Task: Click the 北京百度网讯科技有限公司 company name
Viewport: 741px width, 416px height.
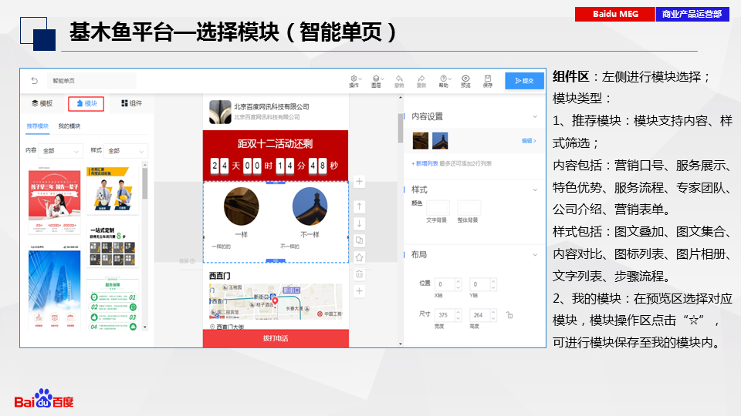Action: [x=271, y=107]
